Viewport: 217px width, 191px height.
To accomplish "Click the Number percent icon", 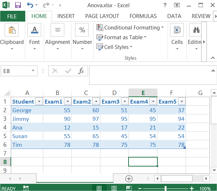I will (x=82, y=30).
